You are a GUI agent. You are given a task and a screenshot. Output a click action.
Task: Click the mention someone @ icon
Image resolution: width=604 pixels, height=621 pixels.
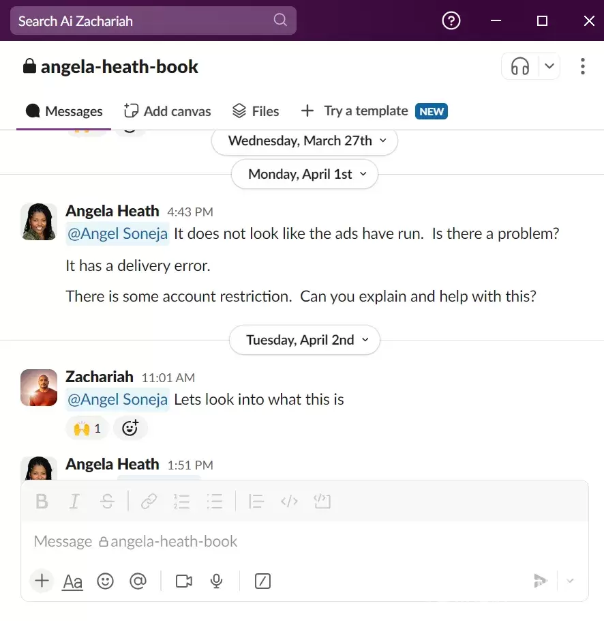click(x=138, y=581)
